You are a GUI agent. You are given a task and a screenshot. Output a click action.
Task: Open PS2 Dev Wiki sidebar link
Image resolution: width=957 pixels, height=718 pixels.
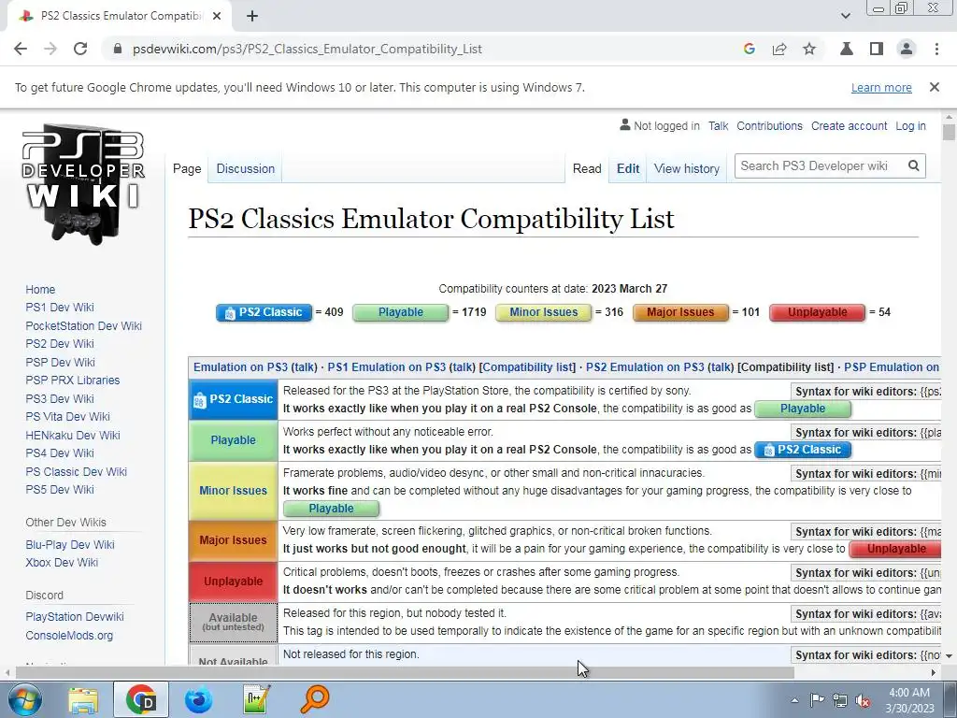(60, 344)
